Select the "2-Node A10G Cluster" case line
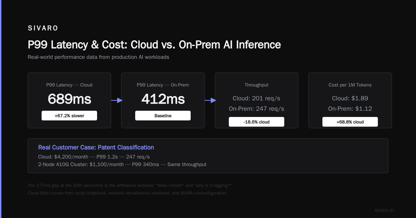 point(122,164)
